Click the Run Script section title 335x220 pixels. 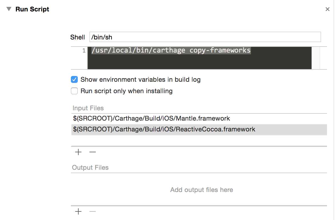(x=32, y=9)
